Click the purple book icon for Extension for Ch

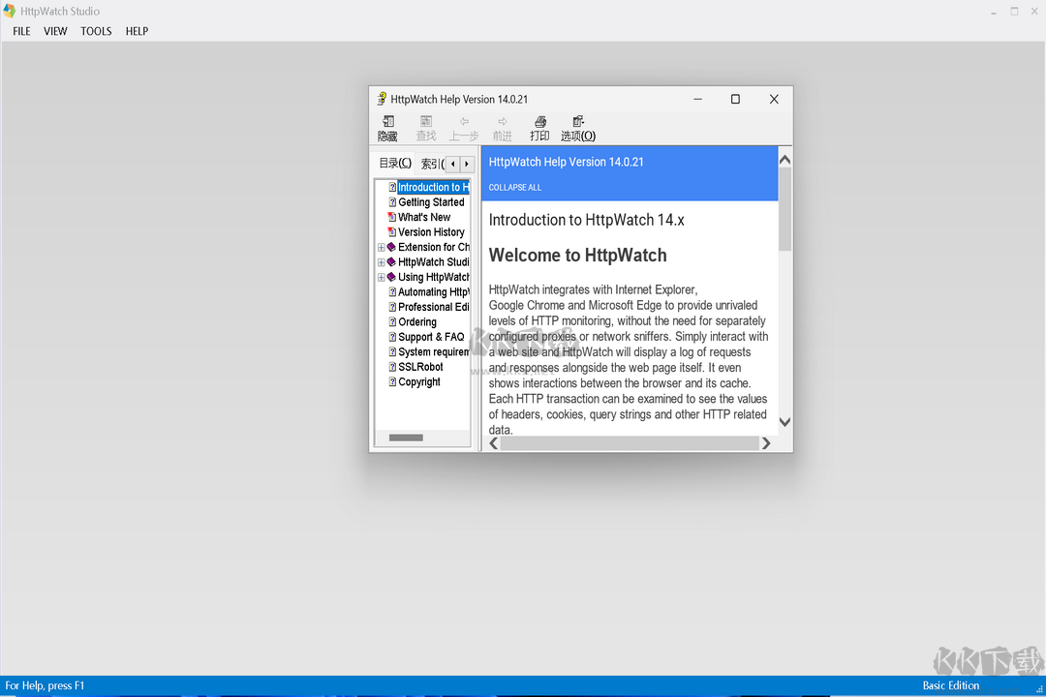[391, 247]
